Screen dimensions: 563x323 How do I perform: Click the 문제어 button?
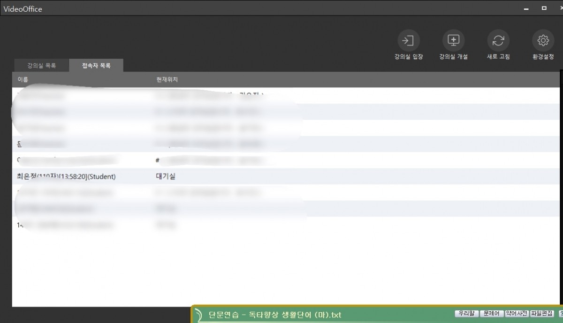tap(492, 314)
